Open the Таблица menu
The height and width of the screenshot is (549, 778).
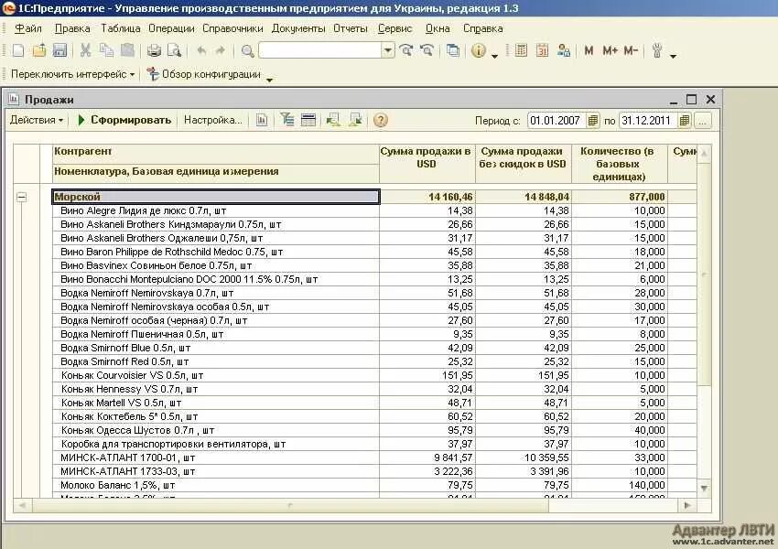coord(121,28)
